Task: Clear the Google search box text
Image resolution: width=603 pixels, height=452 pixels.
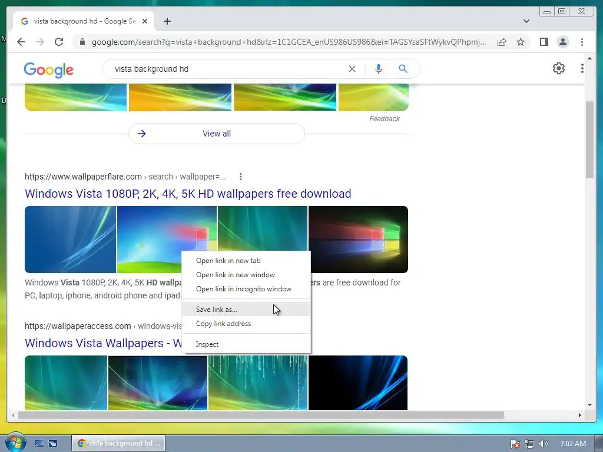Action: click(x=352, y=69)
